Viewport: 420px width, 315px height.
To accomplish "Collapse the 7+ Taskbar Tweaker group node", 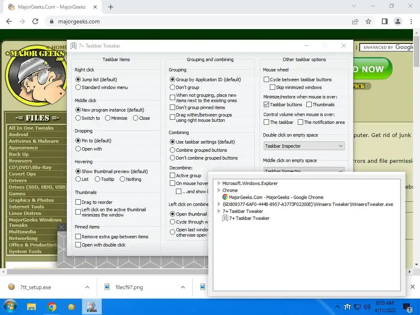I will [x=219, y=211].
